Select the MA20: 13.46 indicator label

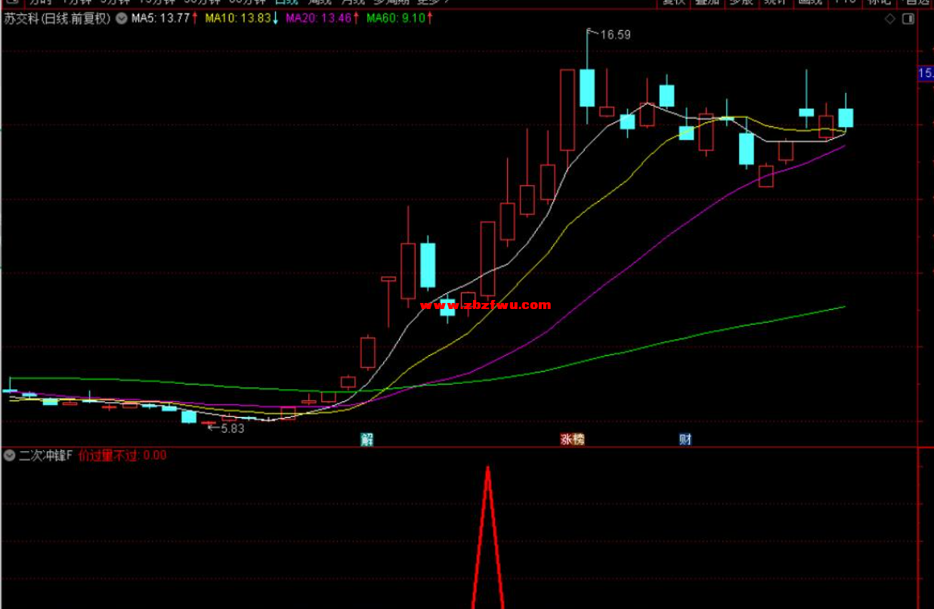click(x=318, y=19)
